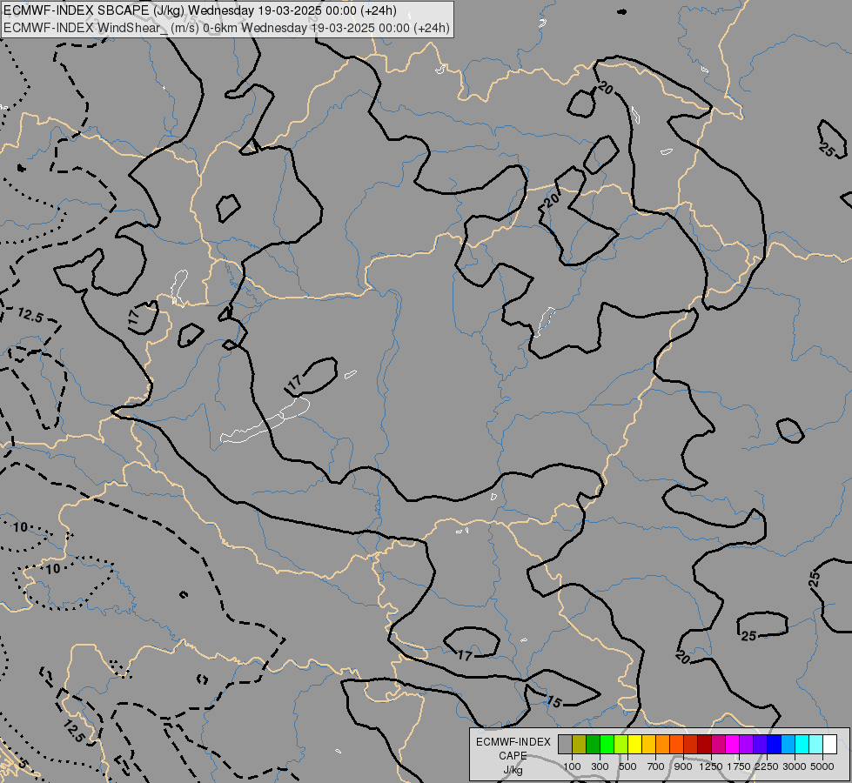Select the bright green swatch left of 300
This screenshot has width=852, height=783.
coord(607,744)
